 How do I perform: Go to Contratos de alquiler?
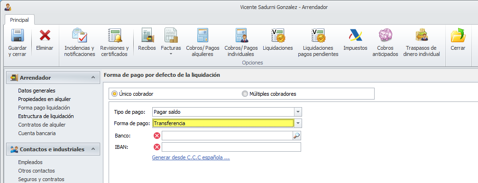(x=42, y=125)
